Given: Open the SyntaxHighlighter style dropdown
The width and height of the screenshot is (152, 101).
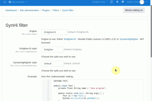Looking at the screenshot, I should coord(52,64).
